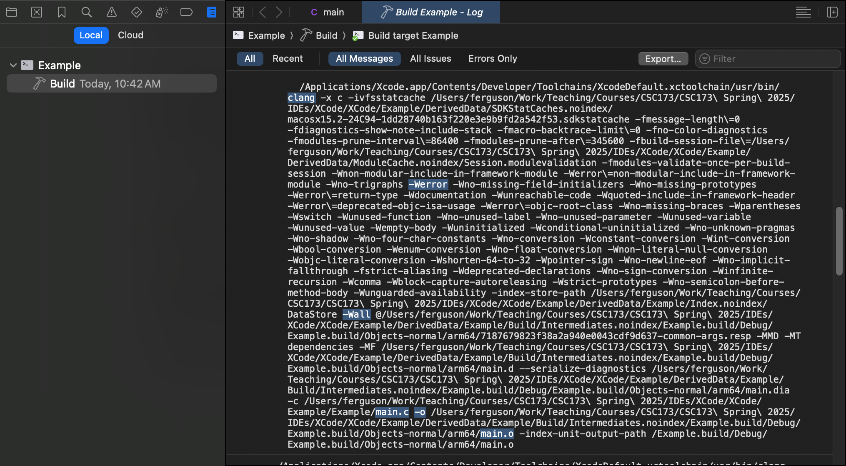Open the Issue navigator warning icon
Viewport: 846px width, 466px height.
tap(112, 12)
